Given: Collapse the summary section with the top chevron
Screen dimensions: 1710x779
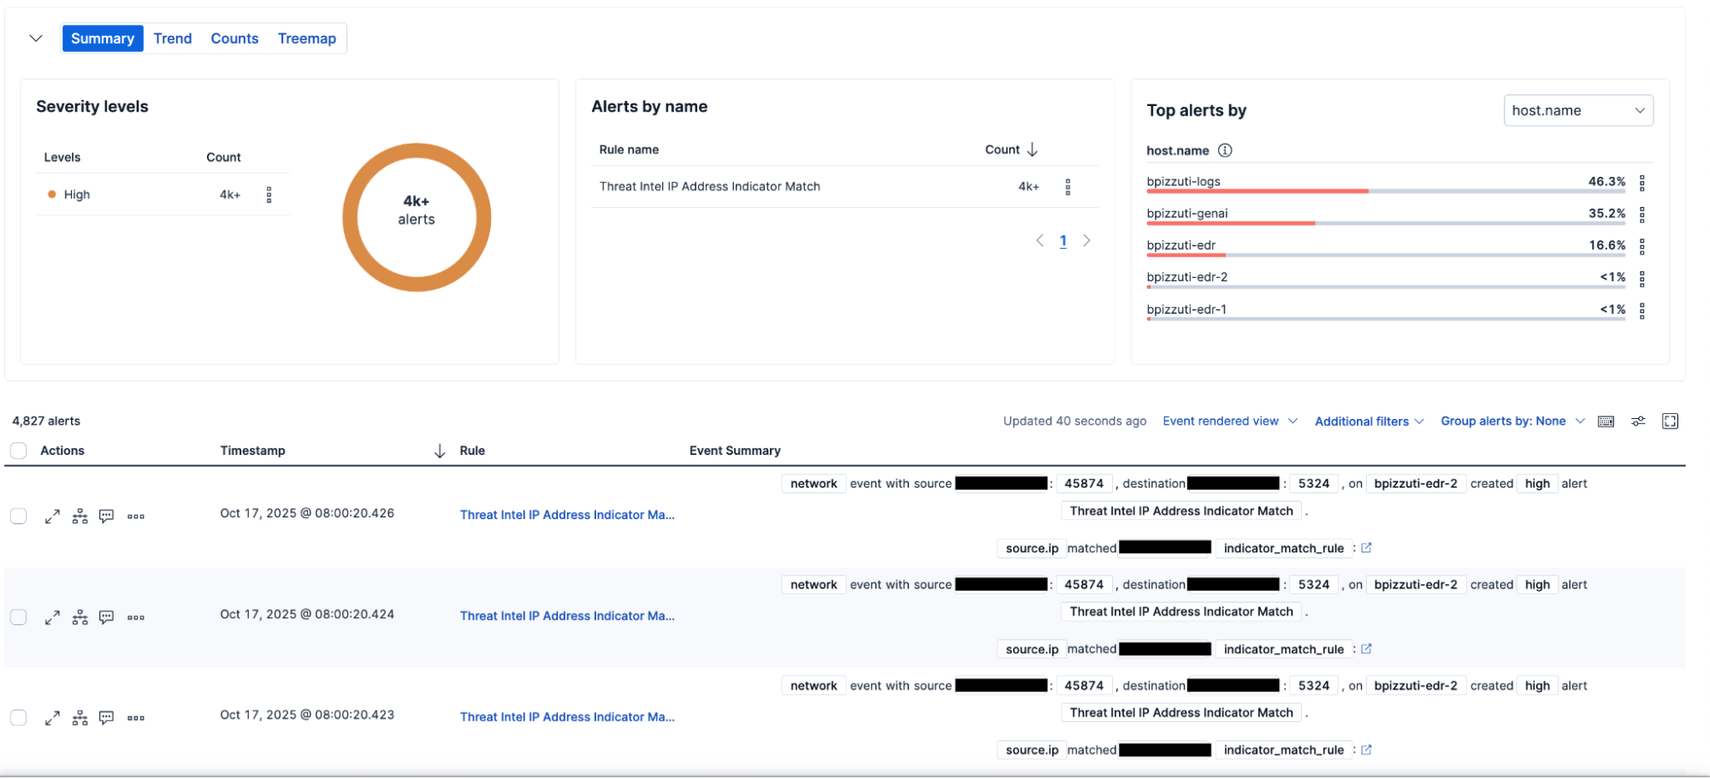Looking at the screenshot, I should (x=35, y=38).
